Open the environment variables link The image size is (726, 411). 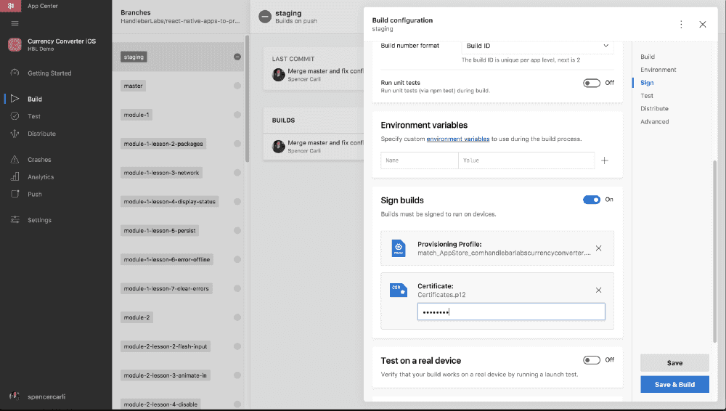point(458,139)
